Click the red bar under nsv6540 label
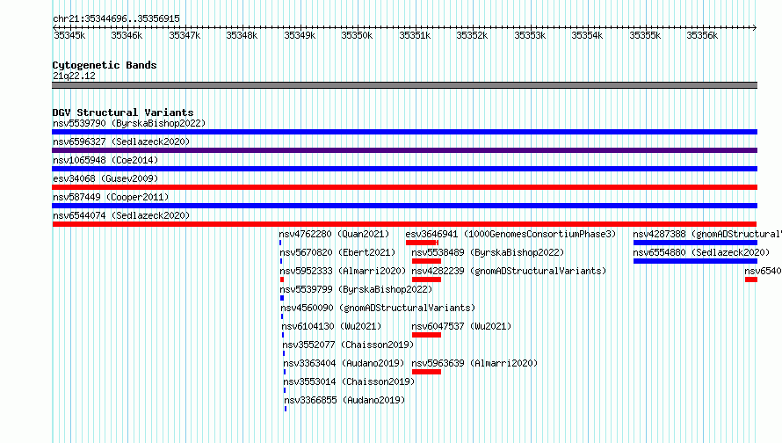Viewport: 782px width, 443px height. [751, 280]
